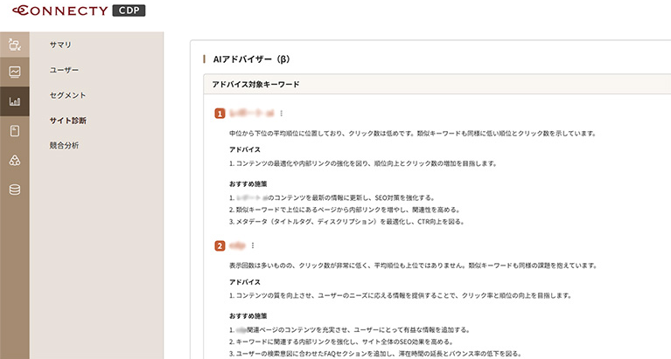Click the line 関連ページのコンテンツを充実させ
Screen dimensions: 671x359
[x=350, y=330]
